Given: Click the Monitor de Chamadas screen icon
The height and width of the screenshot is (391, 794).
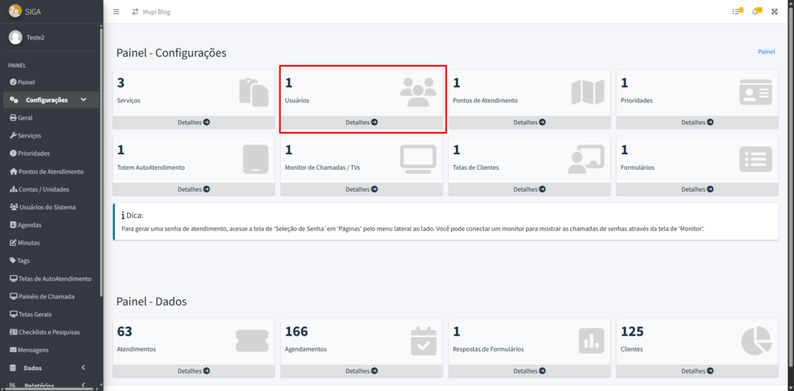Looking at the screenshot, I should (x=418, y=159).
